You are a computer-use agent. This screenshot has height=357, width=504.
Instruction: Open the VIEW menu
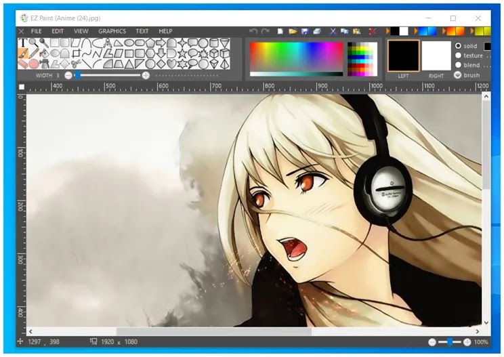click(81, 31)
